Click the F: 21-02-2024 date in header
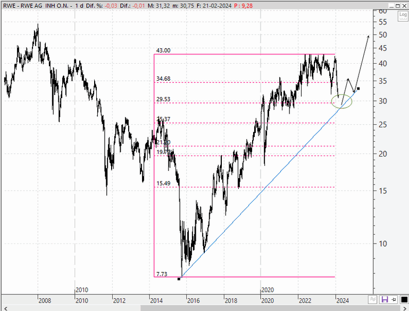 [214, 6]
